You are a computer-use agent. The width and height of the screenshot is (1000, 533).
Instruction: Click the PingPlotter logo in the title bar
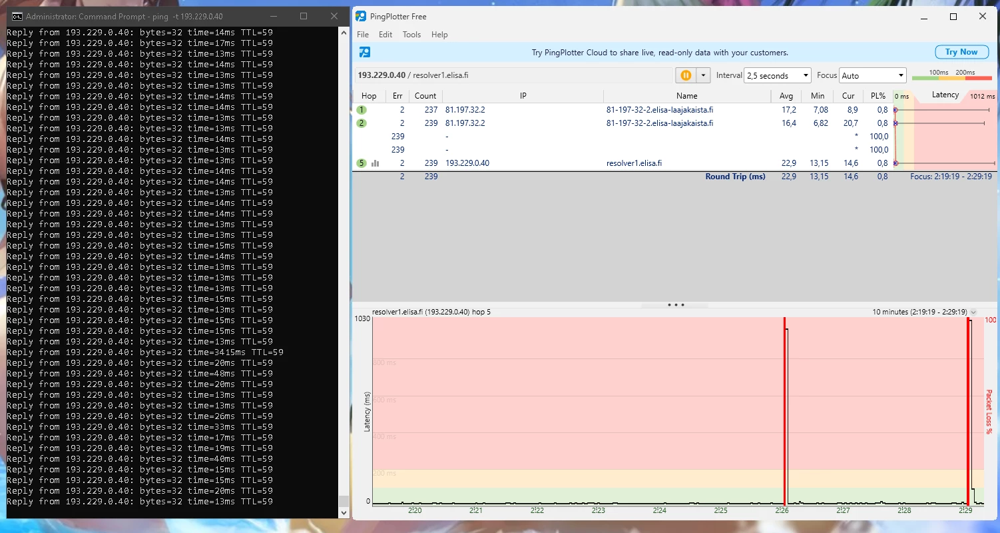(361, 16)
